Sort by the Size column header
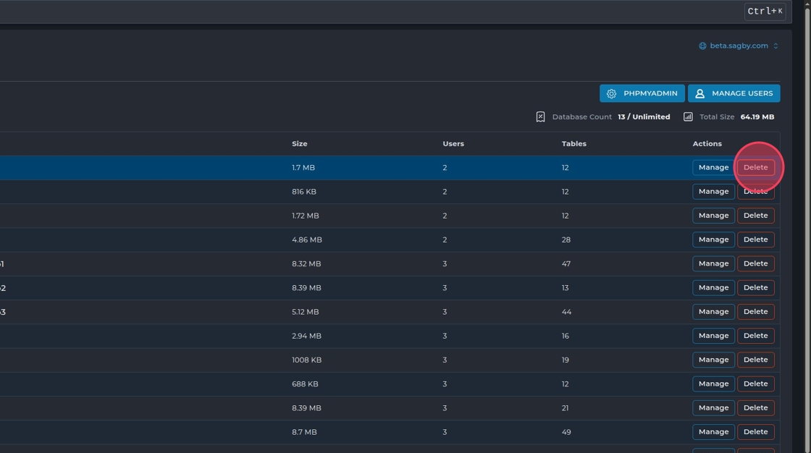 point(300,144)
